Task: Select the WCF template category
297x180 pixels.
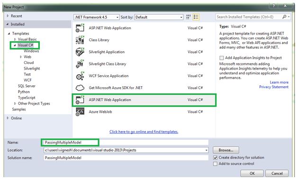Action: pyautogui.click(x=27, y=80)
